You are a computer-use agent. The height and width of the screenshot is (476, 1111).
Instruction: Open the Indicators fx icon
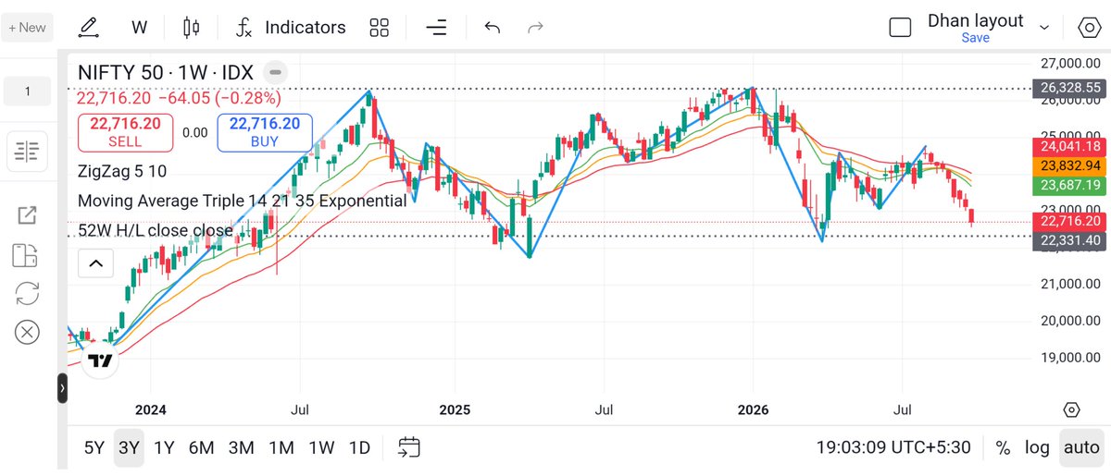tap(244, 28)
